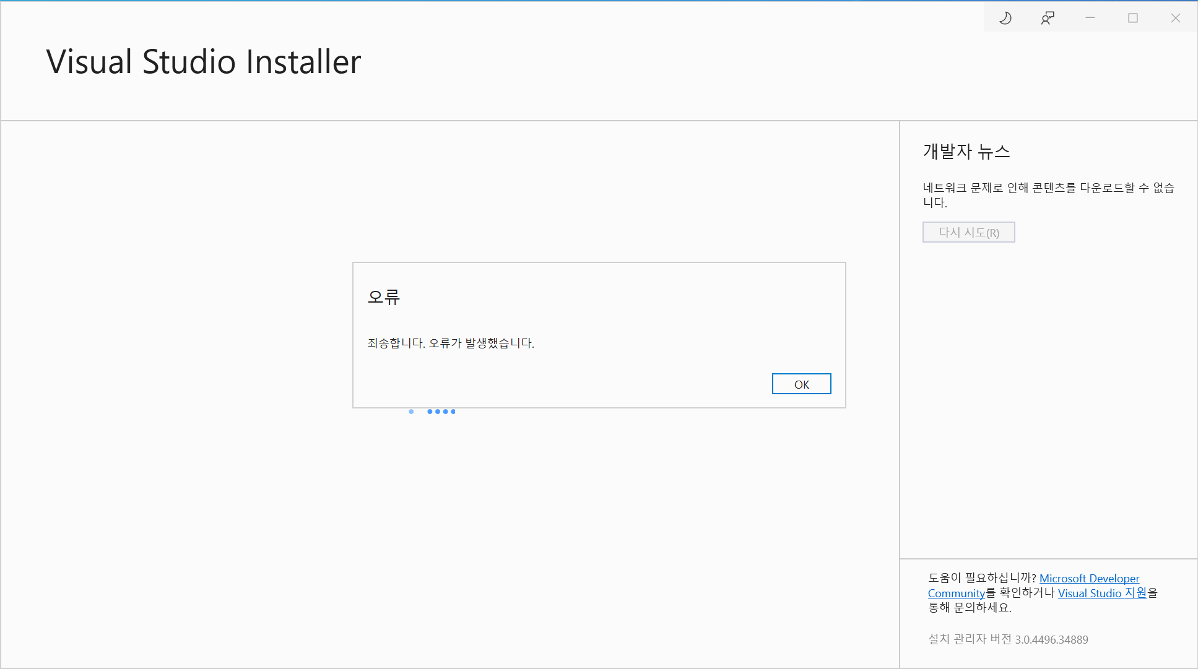Click the 설치 관리자 버전 label
Screen dimensions: 1198x669
[x=970, y=639]
